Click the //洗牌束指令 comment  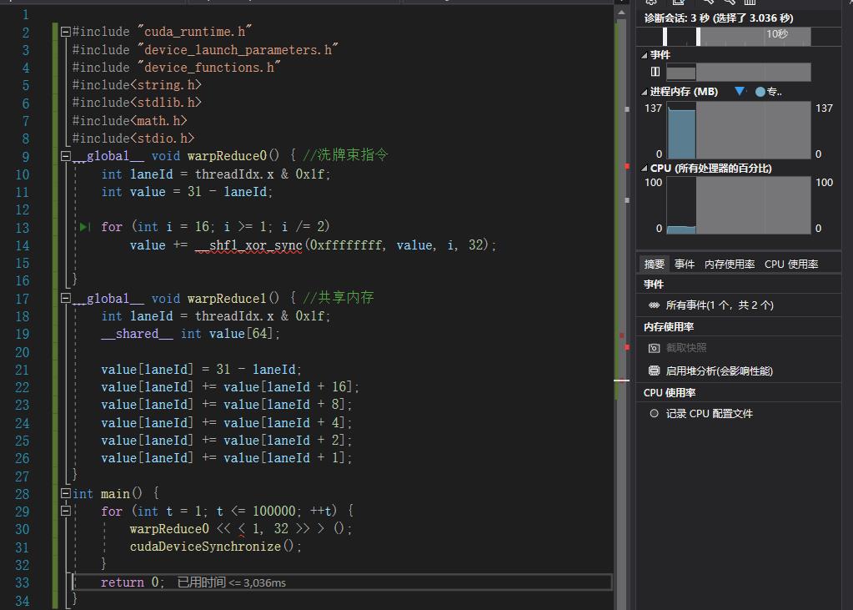click(x=345, y=155)
